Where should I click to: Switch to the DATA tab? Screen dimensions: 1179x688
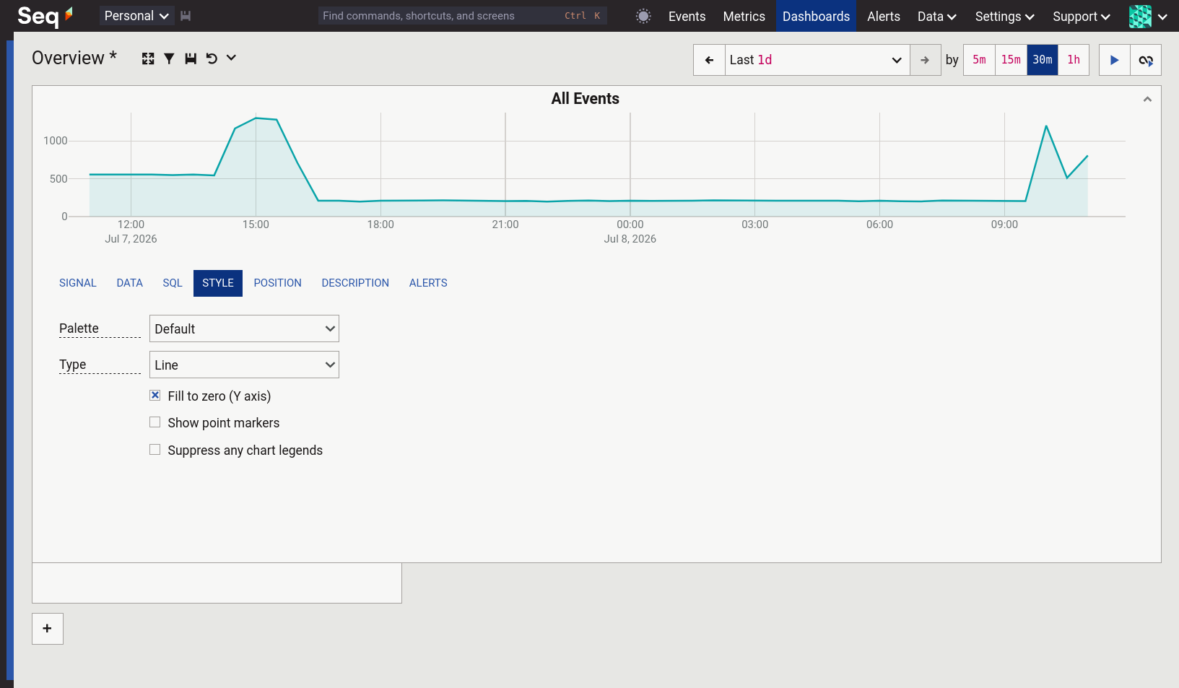(x=130, y=283)
